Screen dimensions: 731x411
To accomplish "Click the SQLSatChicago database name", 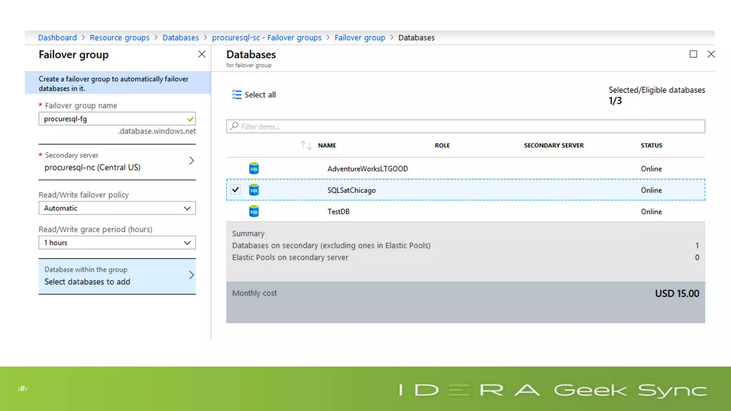I will [x=352, y=190].
